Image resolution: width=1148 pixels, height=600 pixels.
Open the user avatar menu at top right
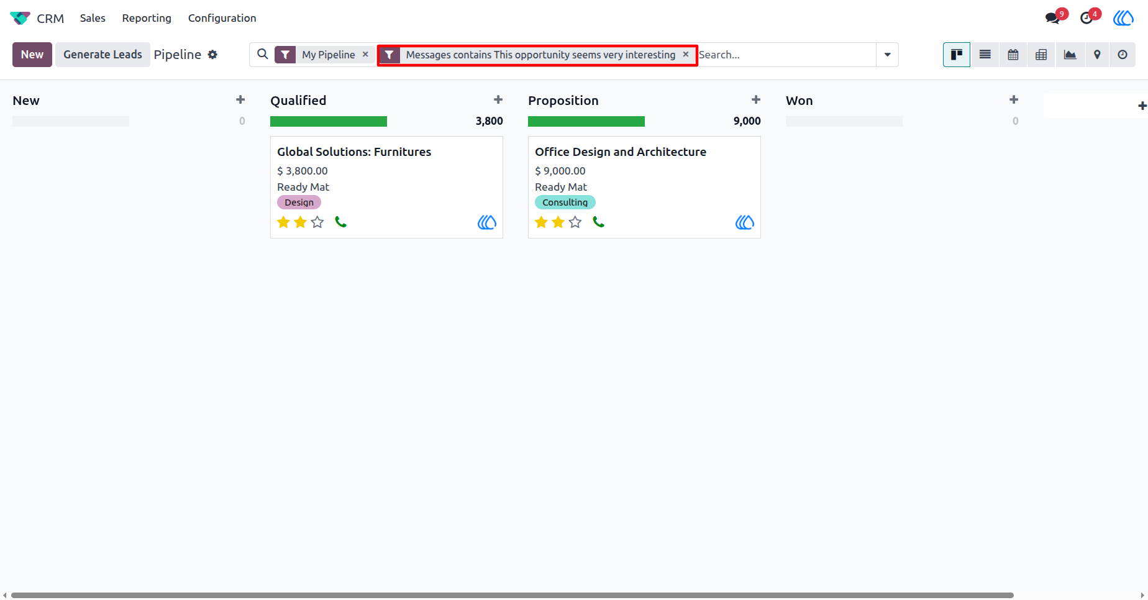click(1123, 18)
